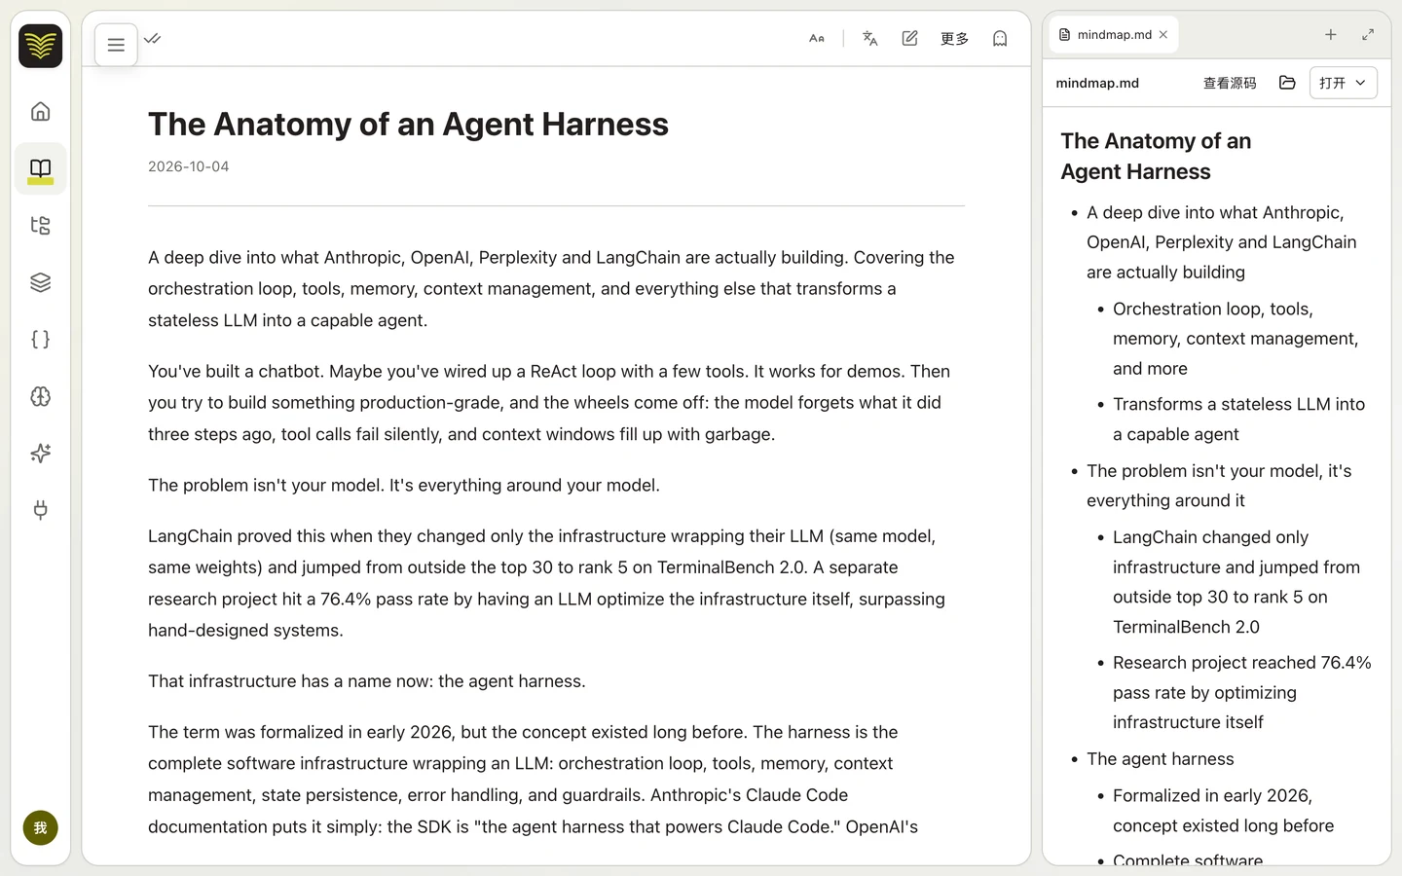Image resolution: width=1402 pixels, height=876 pixels.
Task: Click the double checkmark icon
Action: pyautogui.click(x=152, y=39)
